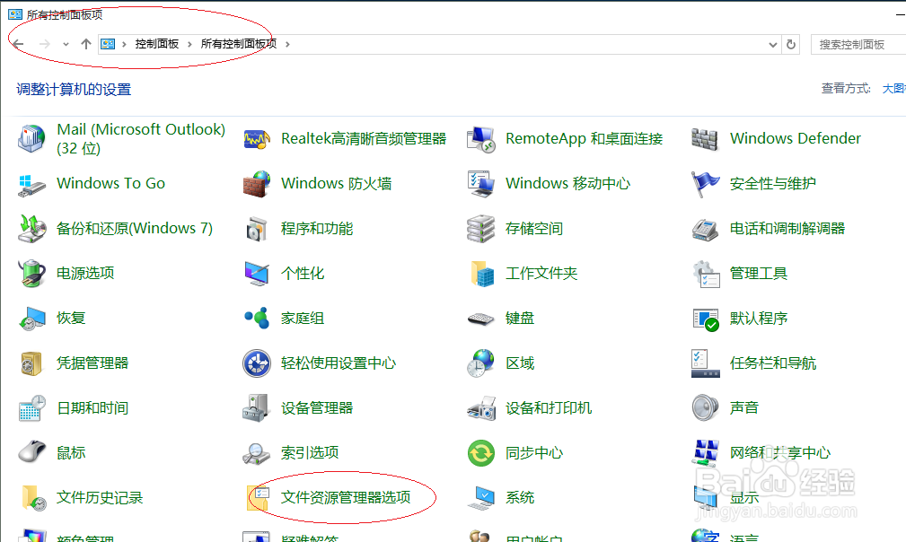Go back with the back arrow
This screenshot has height=542, width=906.
[19, 44]
